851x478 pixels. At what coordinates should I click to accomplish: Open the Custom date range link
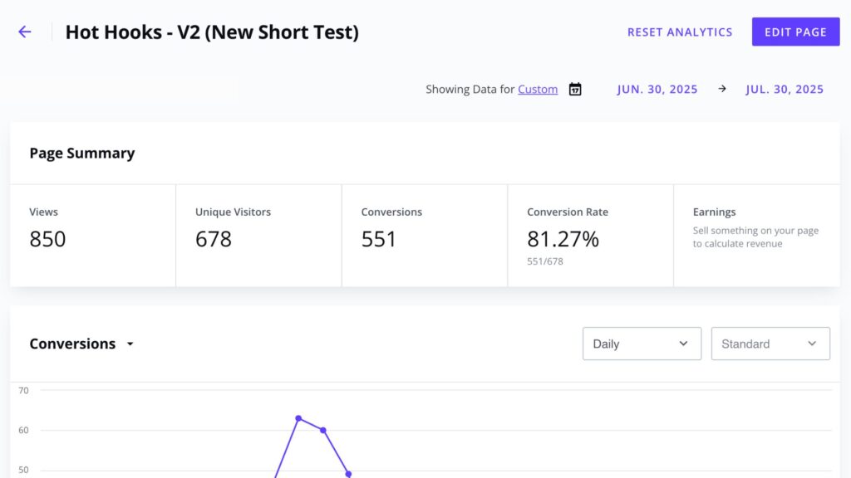point(538,89)
